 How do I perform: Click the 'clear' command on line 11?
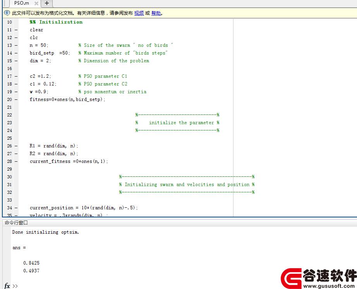pyautogui.click(x=36, y=30)
